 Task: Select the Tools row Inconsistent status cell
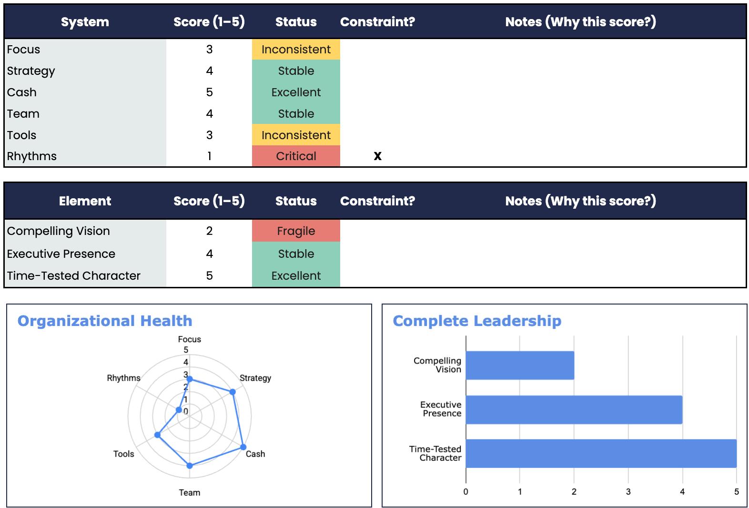coord(296,135)
